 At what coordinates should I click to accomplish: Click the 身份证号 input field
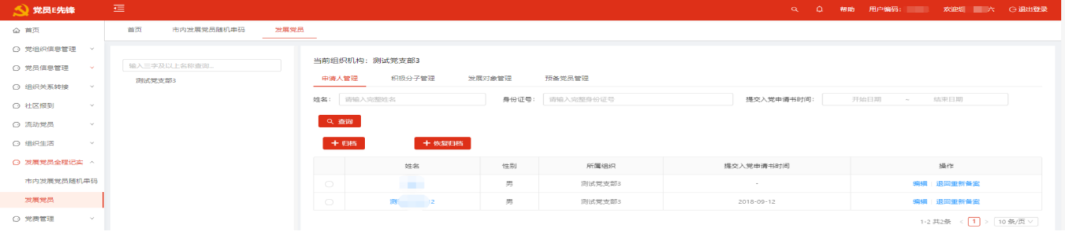tap(637, 100)
